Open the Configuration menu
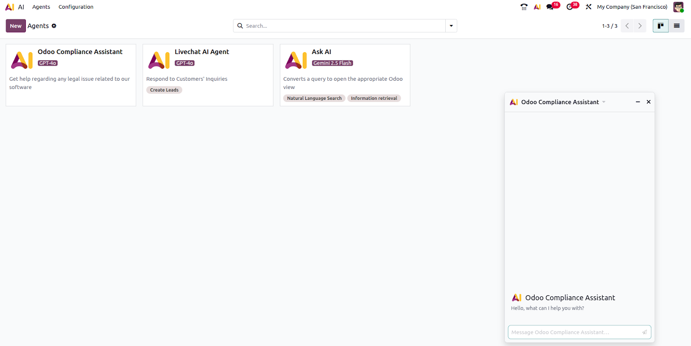 76,7
